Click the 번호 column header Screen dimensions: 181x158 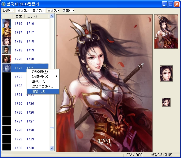[18, 16]
